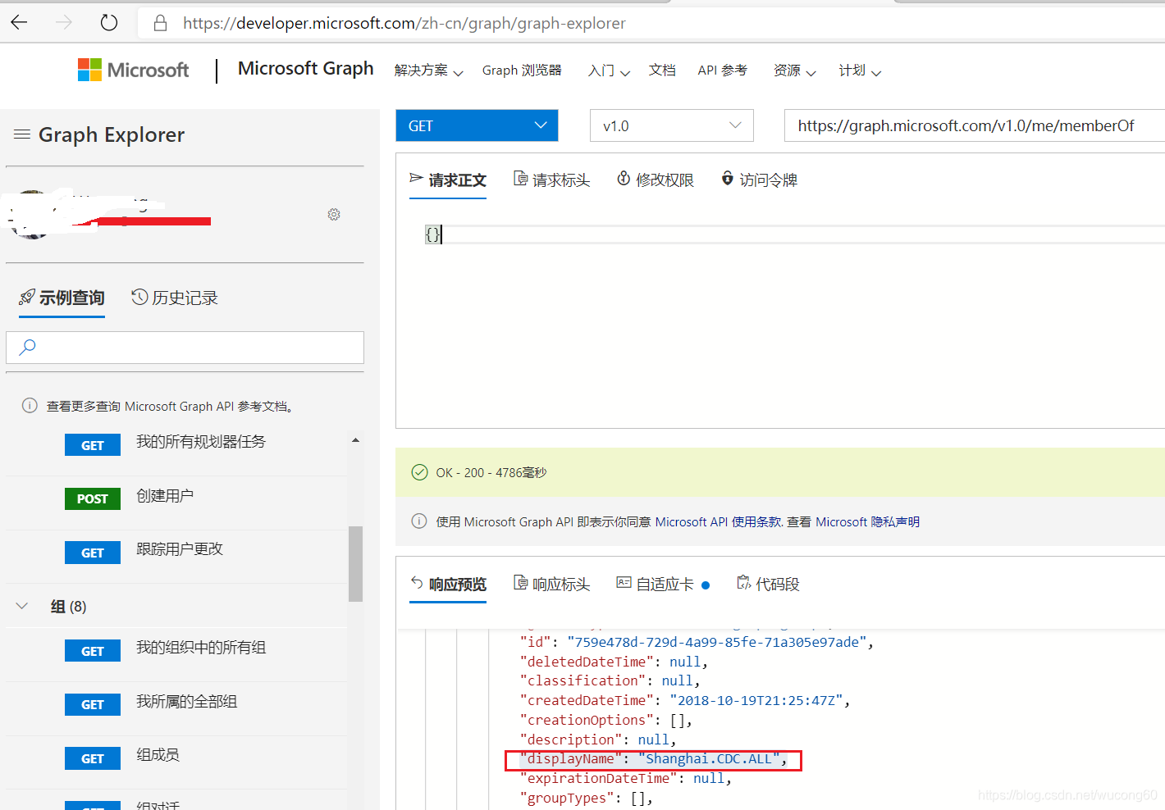Click the info icon beside API reference note
Image resolution: width=1165 pixels, height=810 pixels.
pyautogui.click(x=30, y=405)
